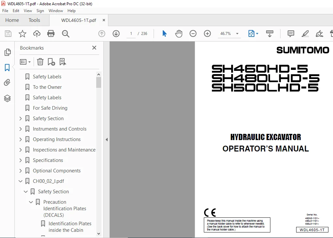
Task: Expand the Safety Section bookmark
Action: click(21, 119)
